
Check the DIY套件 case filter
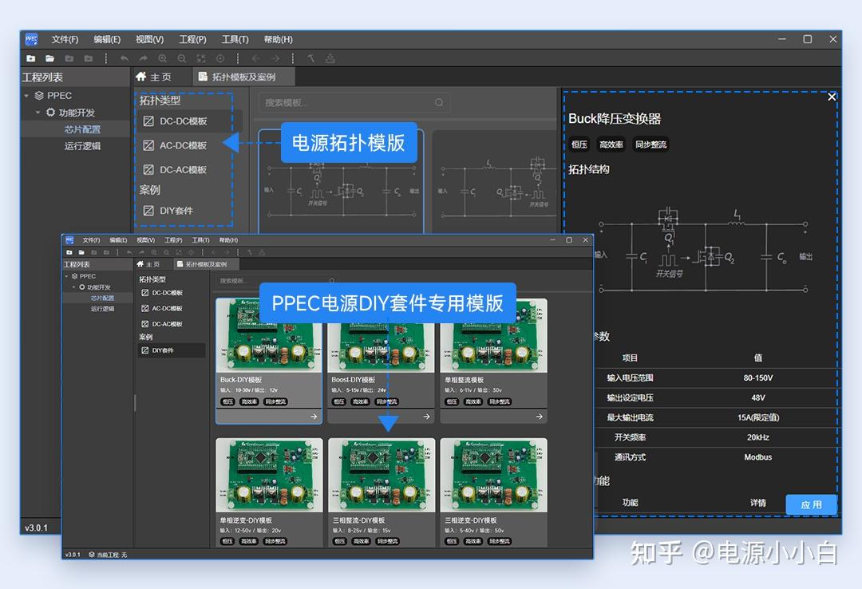click(x=148, y=210)
